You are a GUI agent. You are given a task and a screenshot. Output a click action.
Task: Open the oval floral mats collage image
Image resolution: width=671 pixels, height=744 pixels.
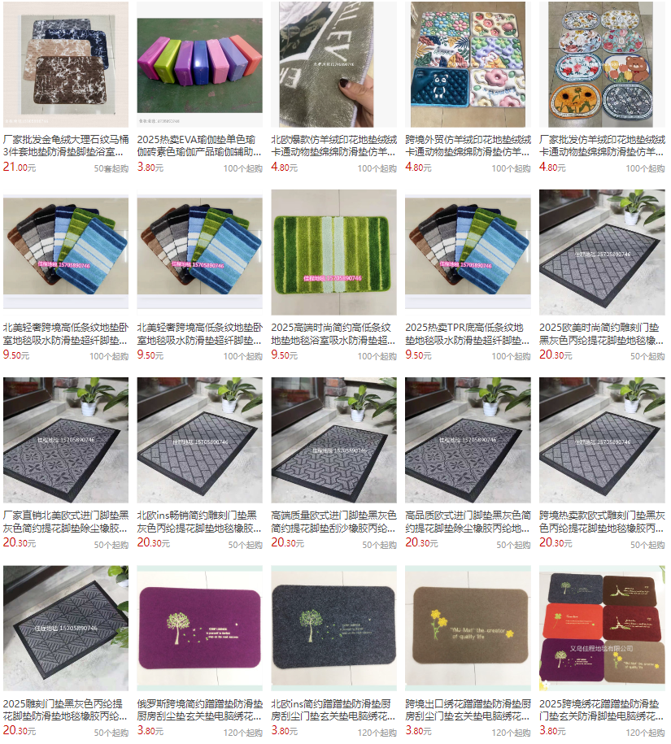tap(602, 64)
